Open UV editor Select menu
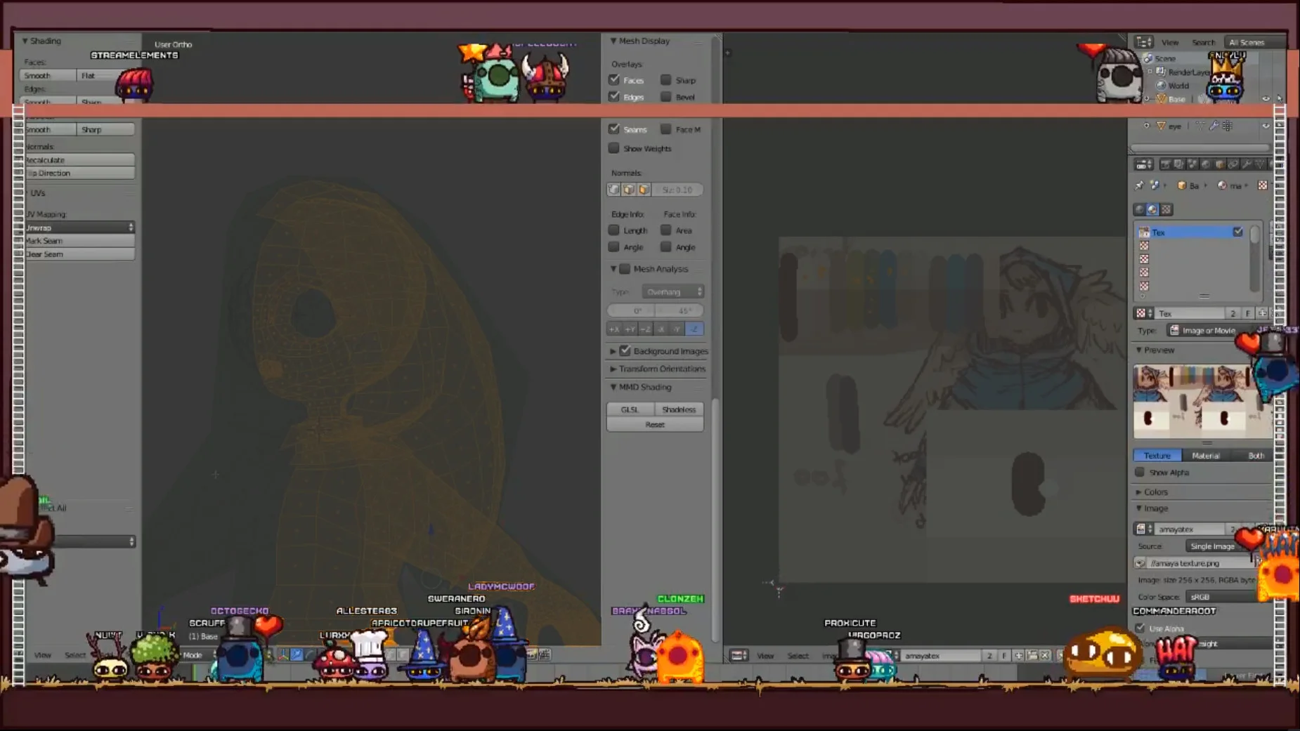Image resolution: width=1300 pixels, height=731 pixels. [x=798, y=655]
